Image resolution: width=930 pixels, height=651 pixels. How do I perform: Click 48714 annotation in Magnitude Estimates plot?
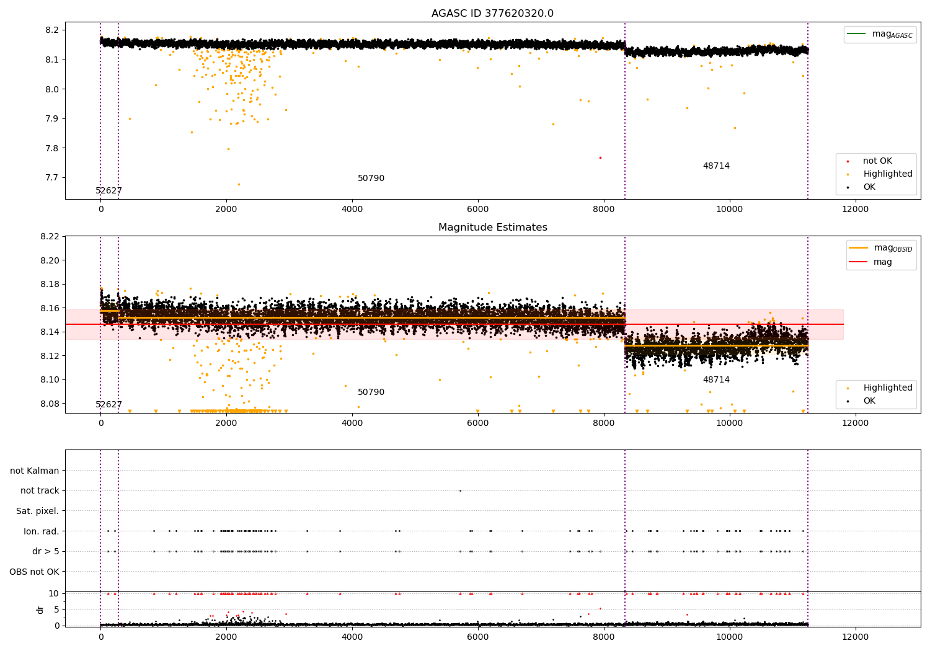(x=716, y=380)
